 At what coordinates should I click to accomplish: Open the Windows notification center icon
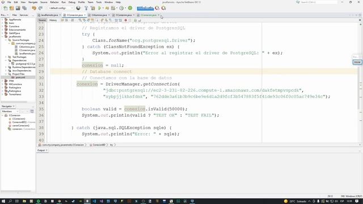(357, 201)
